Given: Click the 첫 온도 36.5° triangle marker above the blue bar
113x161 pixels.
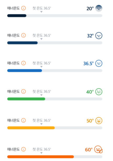Looking at the screenshot, I should tap(41, 67).
